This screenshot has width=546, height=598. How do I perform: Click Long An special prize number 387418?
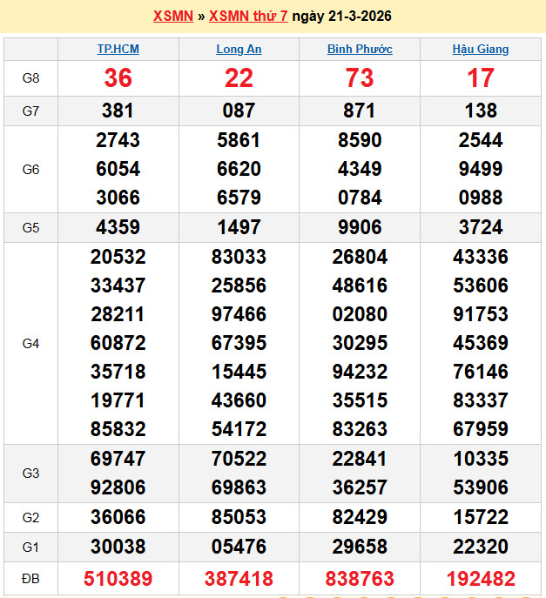point(239,578)
